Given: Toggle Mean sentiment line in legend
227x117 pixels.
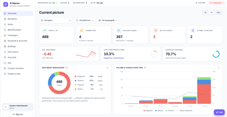Looking at the screenshot, I should [x=185, y=111].
